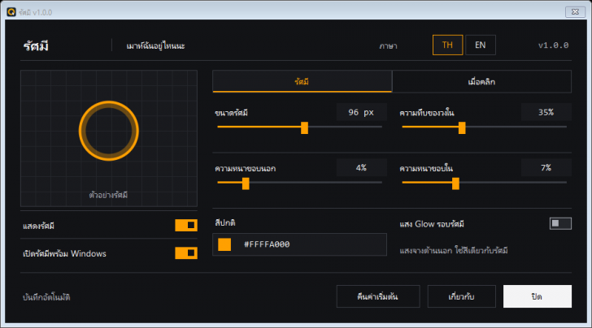
Task: Click the 7% inner thickness value
Action: [546, 168]
